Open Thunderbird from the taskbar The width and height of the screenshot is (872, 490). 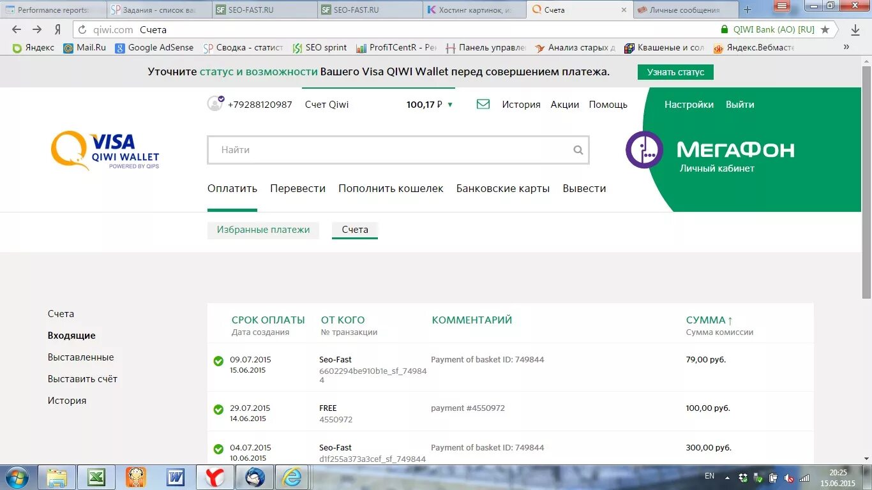pos(255,477)
